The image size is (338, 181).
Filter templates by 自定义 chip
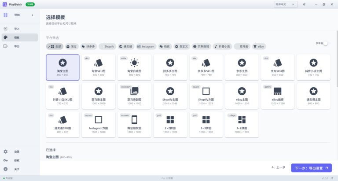tap(182, 46)
